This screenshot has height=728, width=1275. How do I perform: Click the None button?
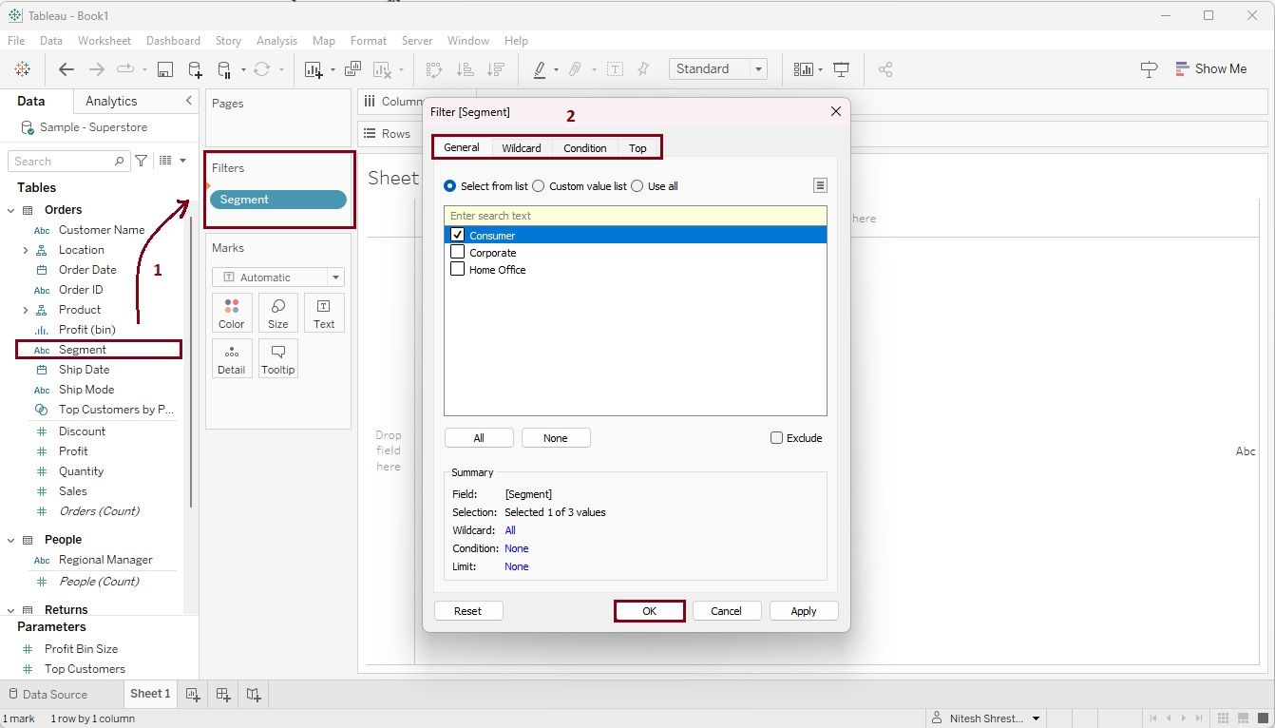tap(555, 438)
